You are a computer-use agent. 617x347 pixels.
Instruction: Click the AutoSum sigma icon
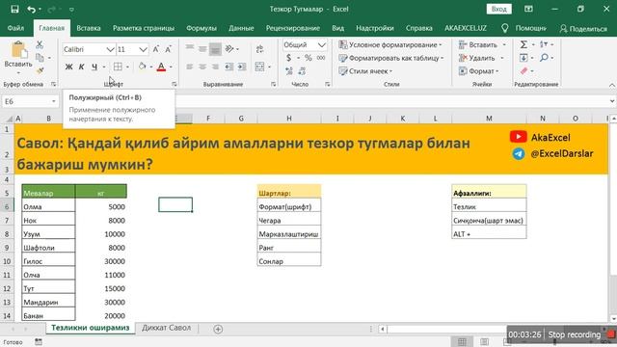[523, 45]
